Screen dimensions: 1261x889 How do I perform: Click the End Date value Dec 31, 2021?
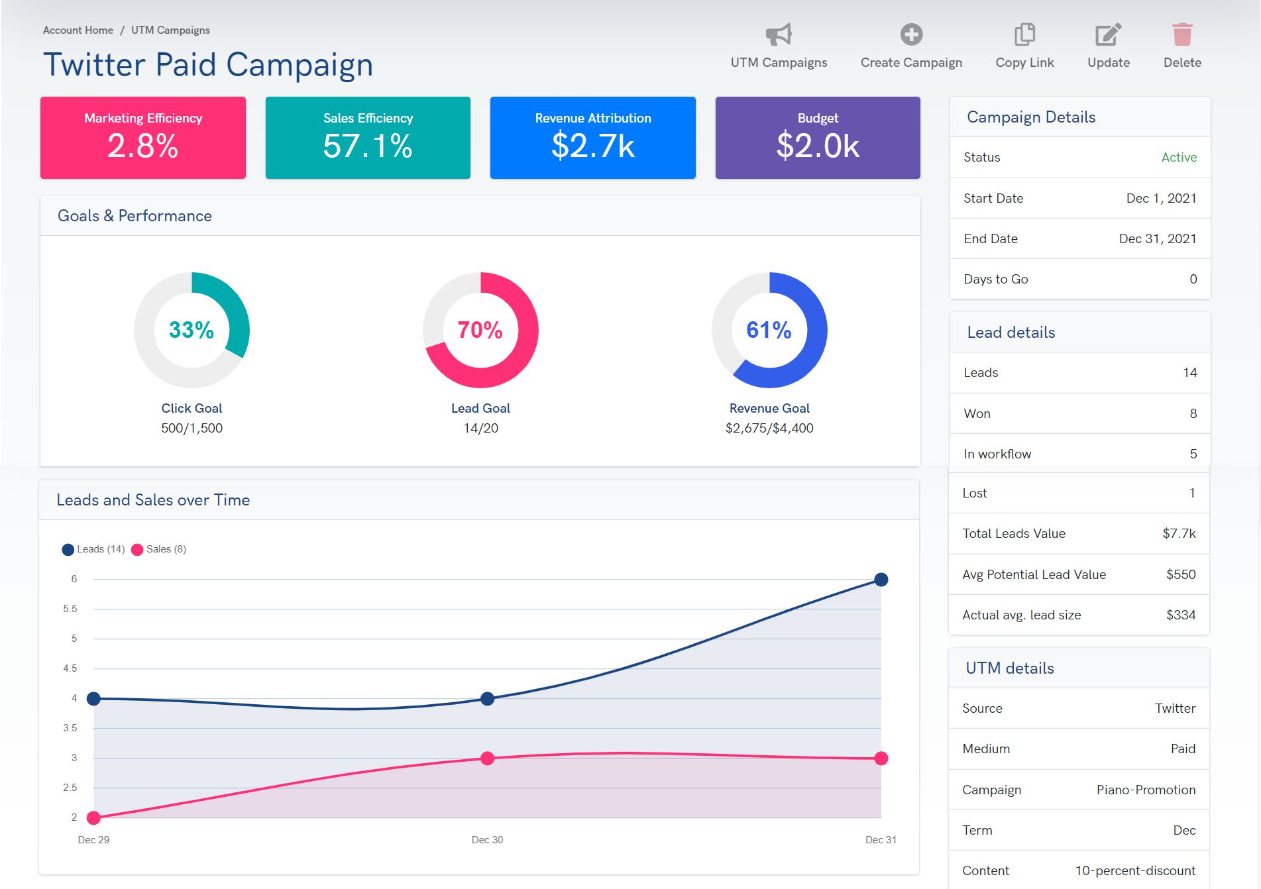1158,238
